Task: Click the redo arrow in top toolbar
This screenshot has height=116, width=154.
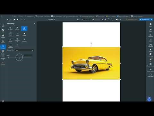Action: pos(11,19)
